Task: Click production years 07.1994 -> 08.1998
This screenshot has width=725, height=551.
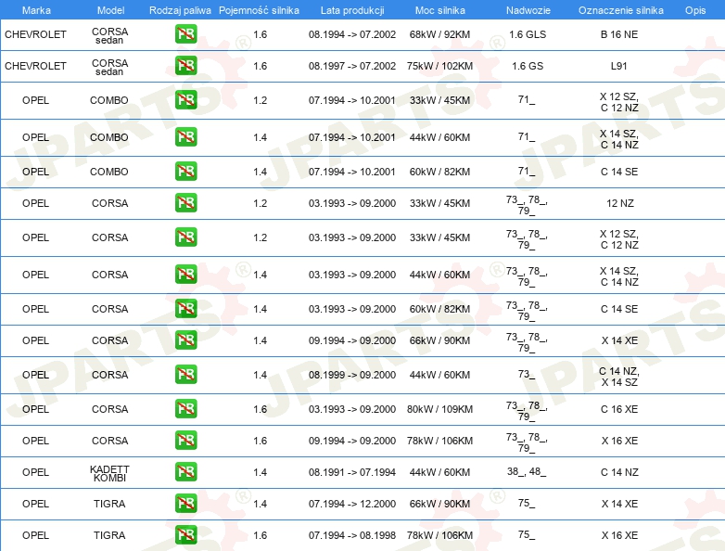Action: [x=352, y=535]
